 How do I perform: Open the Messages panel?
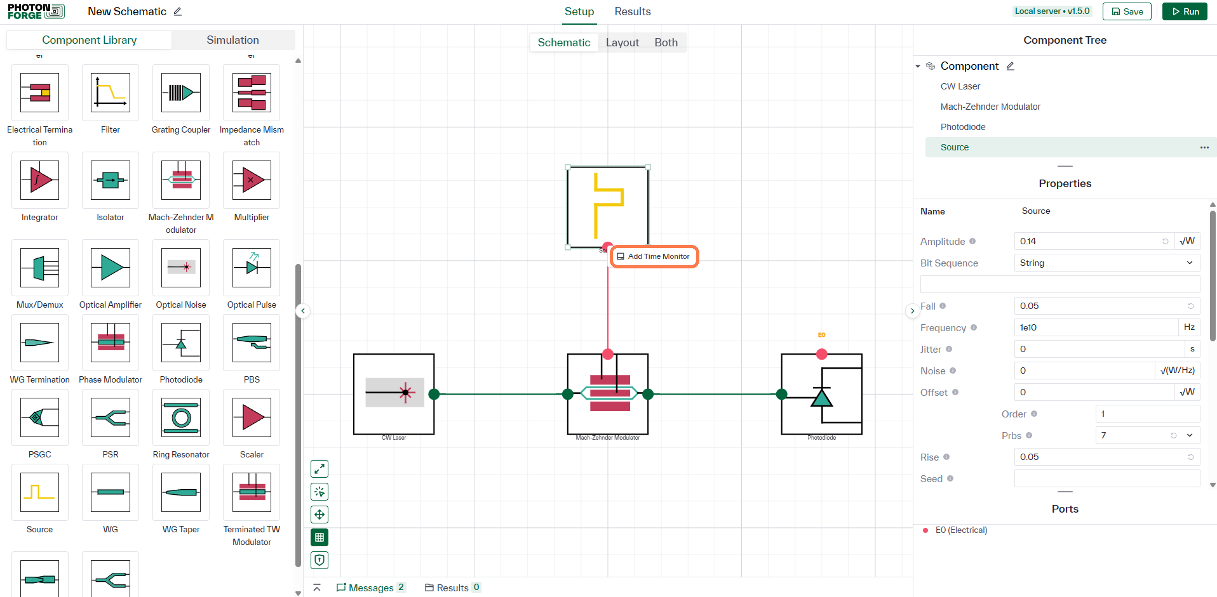click(371, 587)
